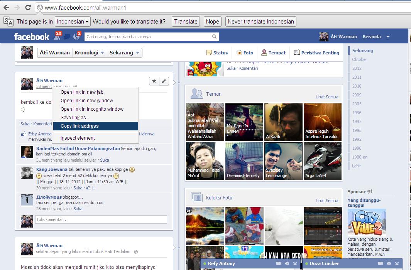This screenshot has height=270, width=411.
Task: Jump to 2012 in the timeline
Action: tap(357, 68)
